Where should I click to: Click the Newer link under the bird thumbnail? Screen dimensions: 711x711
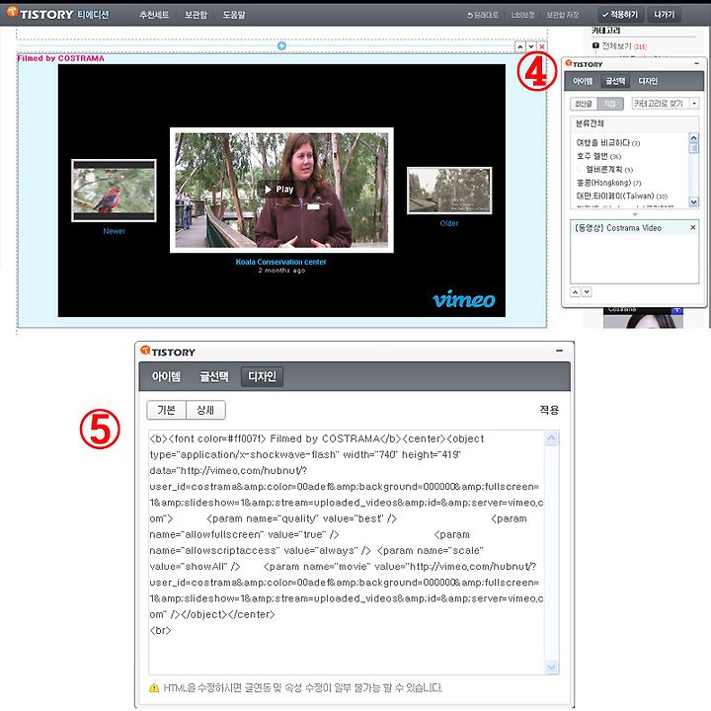[x=114, y=231]
